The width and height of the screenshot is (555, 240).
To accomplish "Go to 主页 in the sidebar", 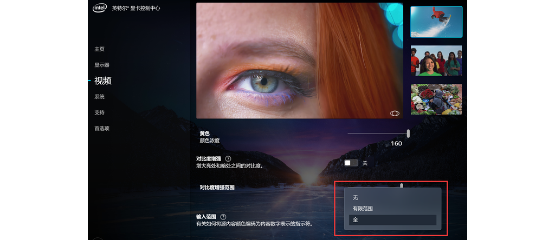I will coord(99,49).
